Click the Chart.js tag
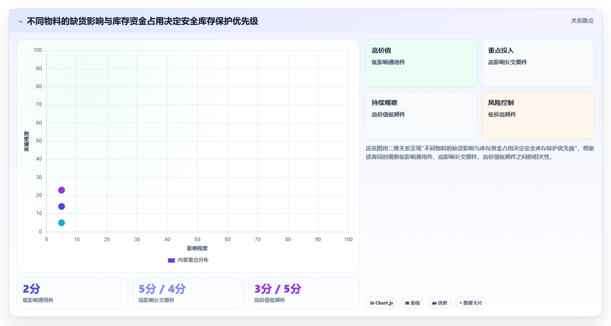This screenshot has height=326, width=611. 381,303
